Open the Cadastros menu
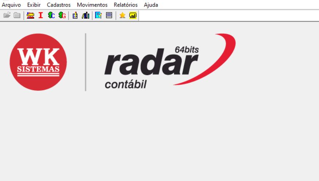Viewport: 319px width, 181px height. point(59,5)
